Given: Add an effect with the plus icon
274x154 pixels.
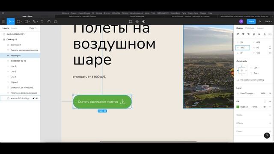Looking at the screenshot, I should point(270,123).
